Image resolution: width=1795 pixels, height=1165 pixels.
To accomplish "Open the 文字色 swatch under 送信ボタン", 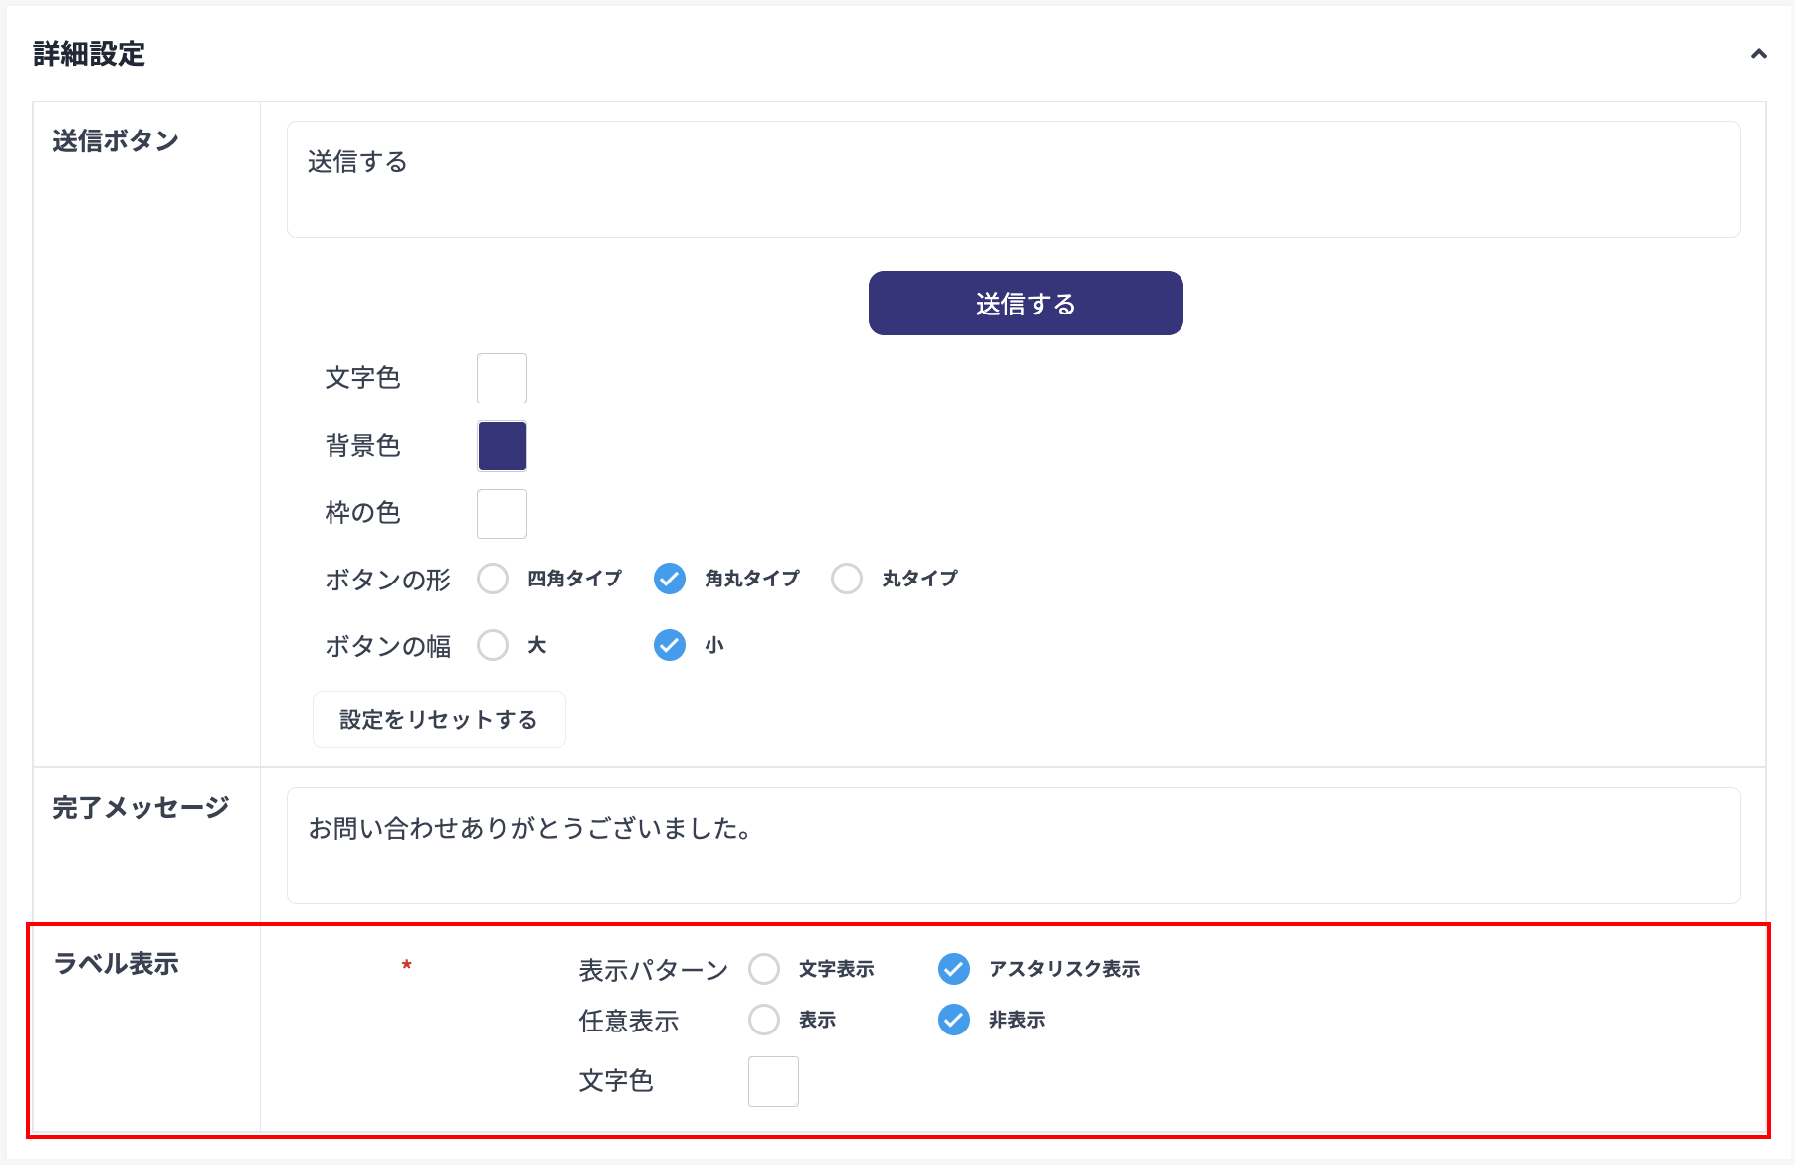I will 502,378.
